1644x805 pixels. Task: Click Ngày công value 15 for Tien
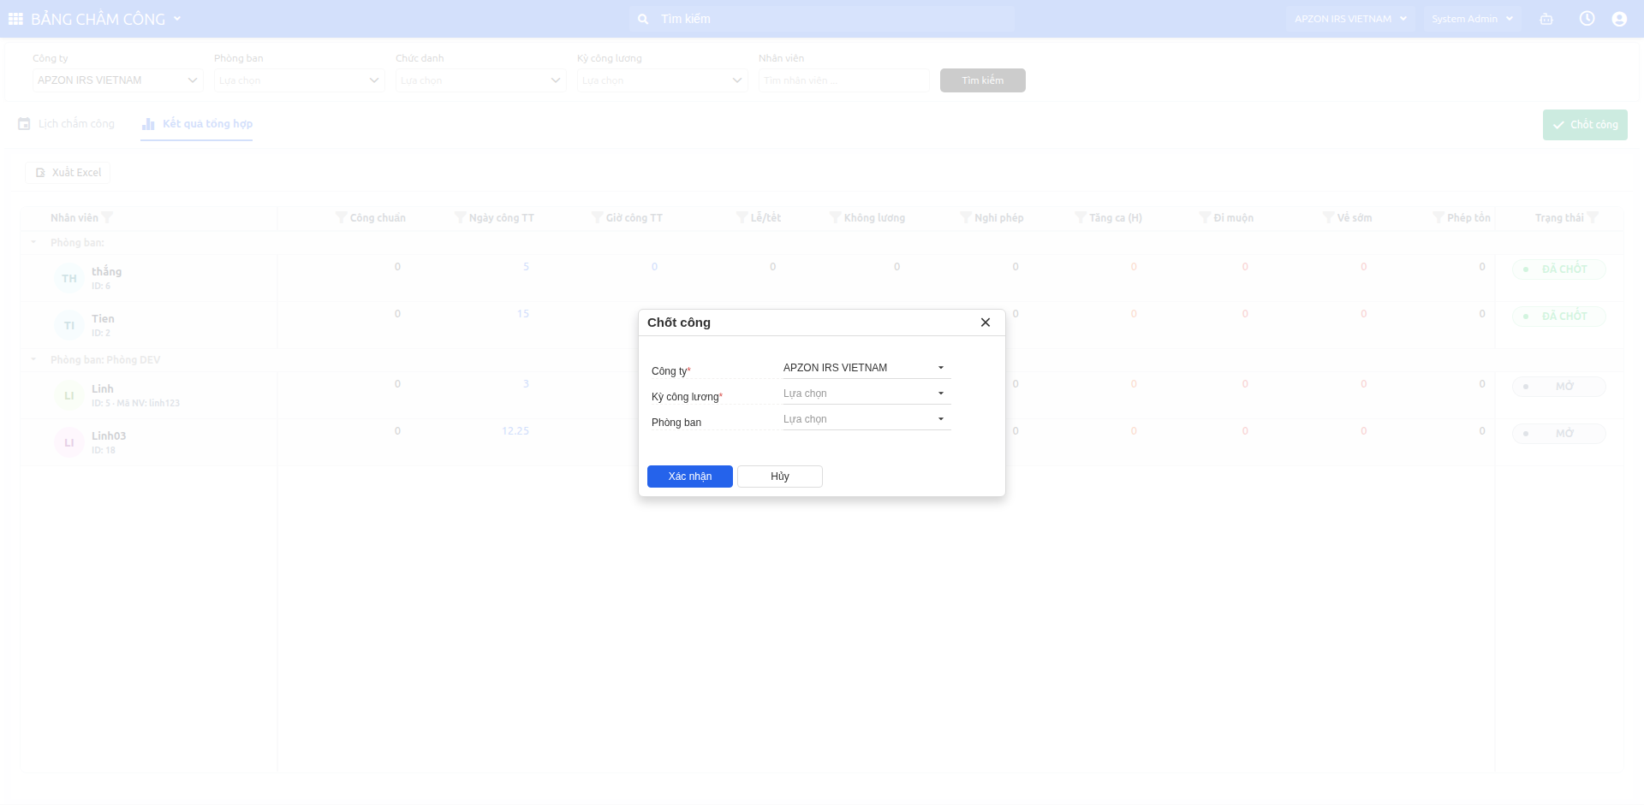[x=523, y=314]
